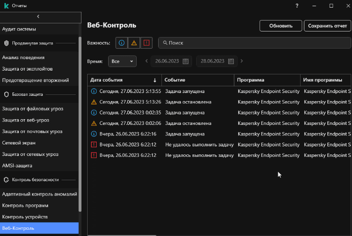The width and height of the screenshot is (352, 236).
Task: Open the Время period dropdown
Action: 123,61
